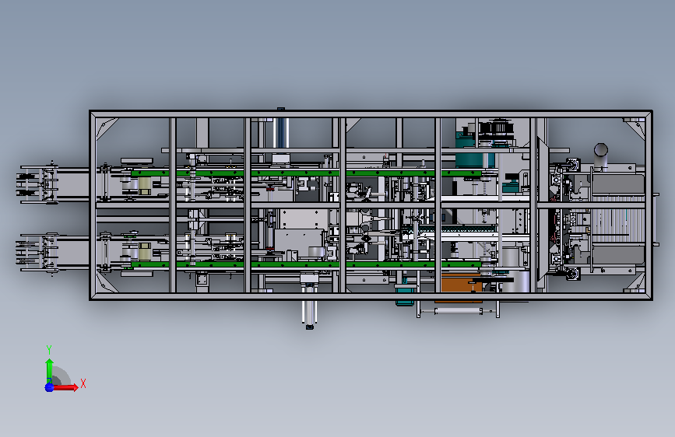This screenshot has width=675, height=437.
Task: Click the green Y label of the triad
Action: (49, 350)
